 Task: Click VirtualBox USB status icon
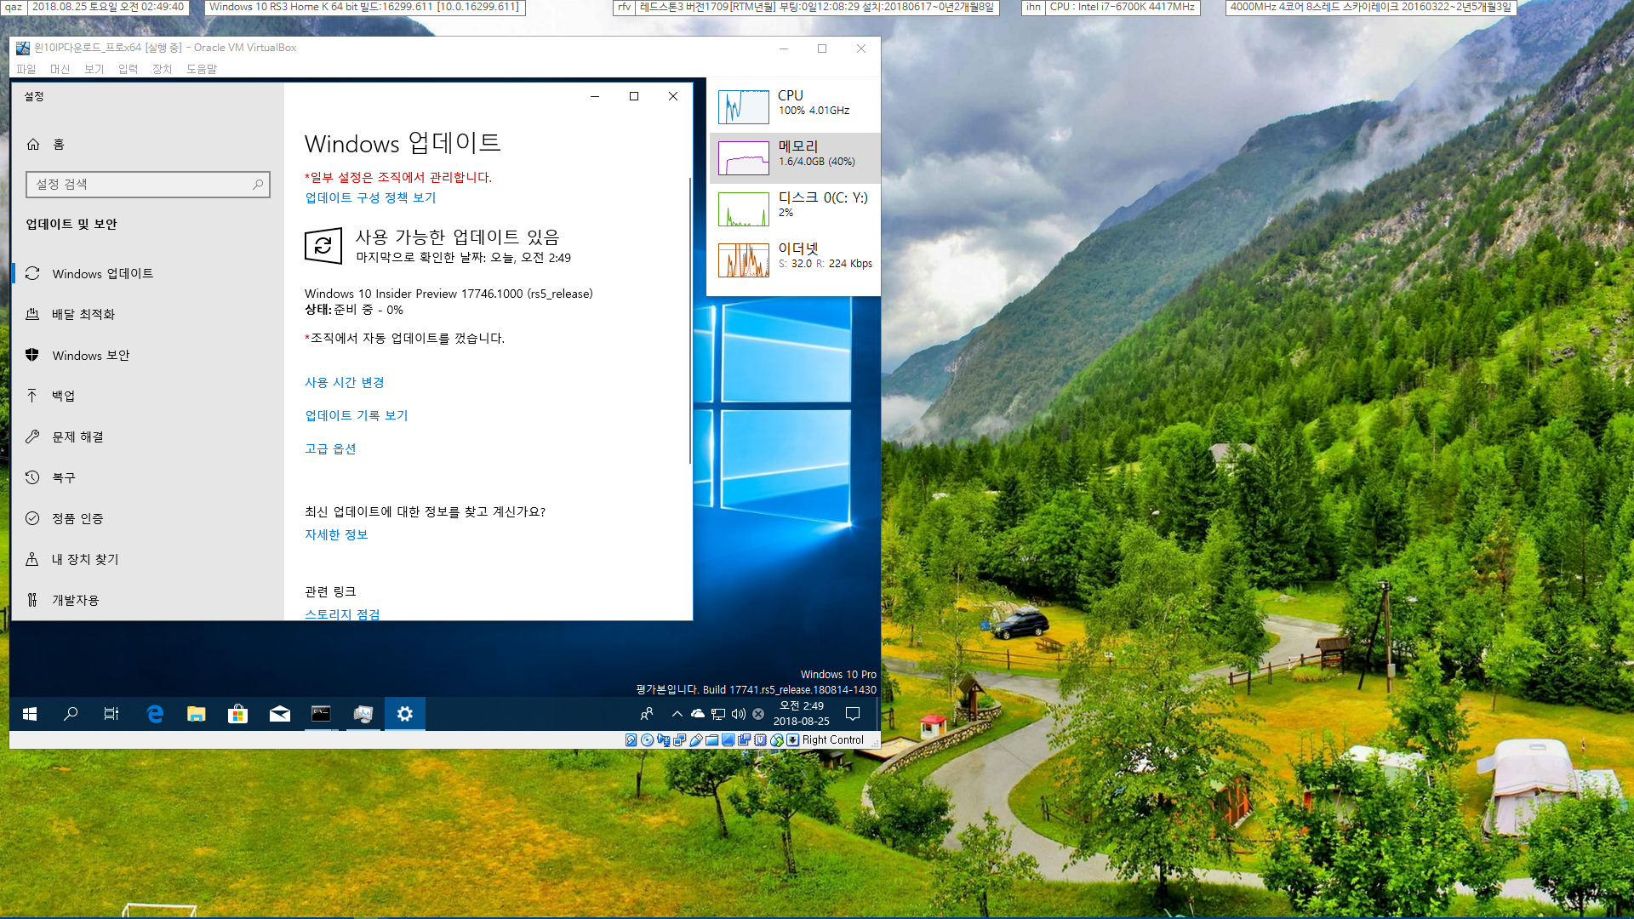[x=696, y=739]
